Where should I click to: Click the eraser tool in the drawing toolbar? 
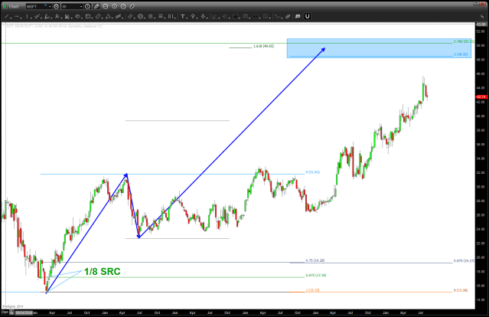(x=288, y=16)
